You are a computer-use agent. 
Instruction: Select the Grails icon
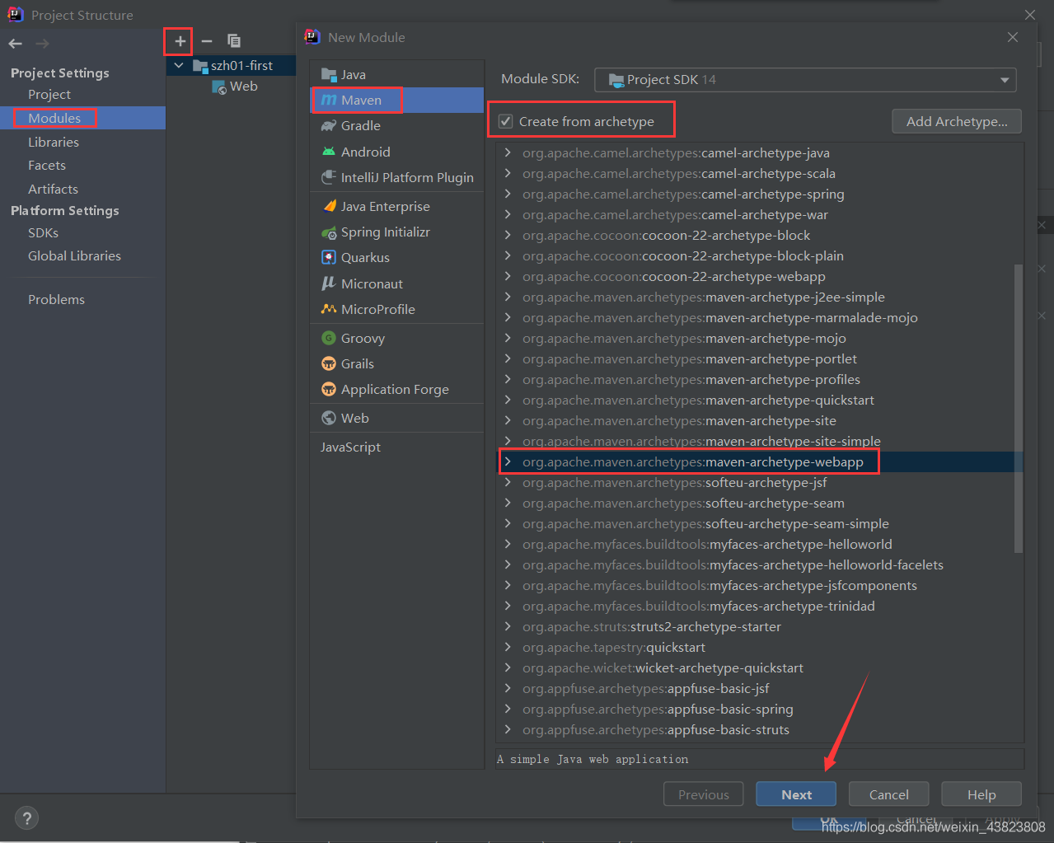[329, 363]
